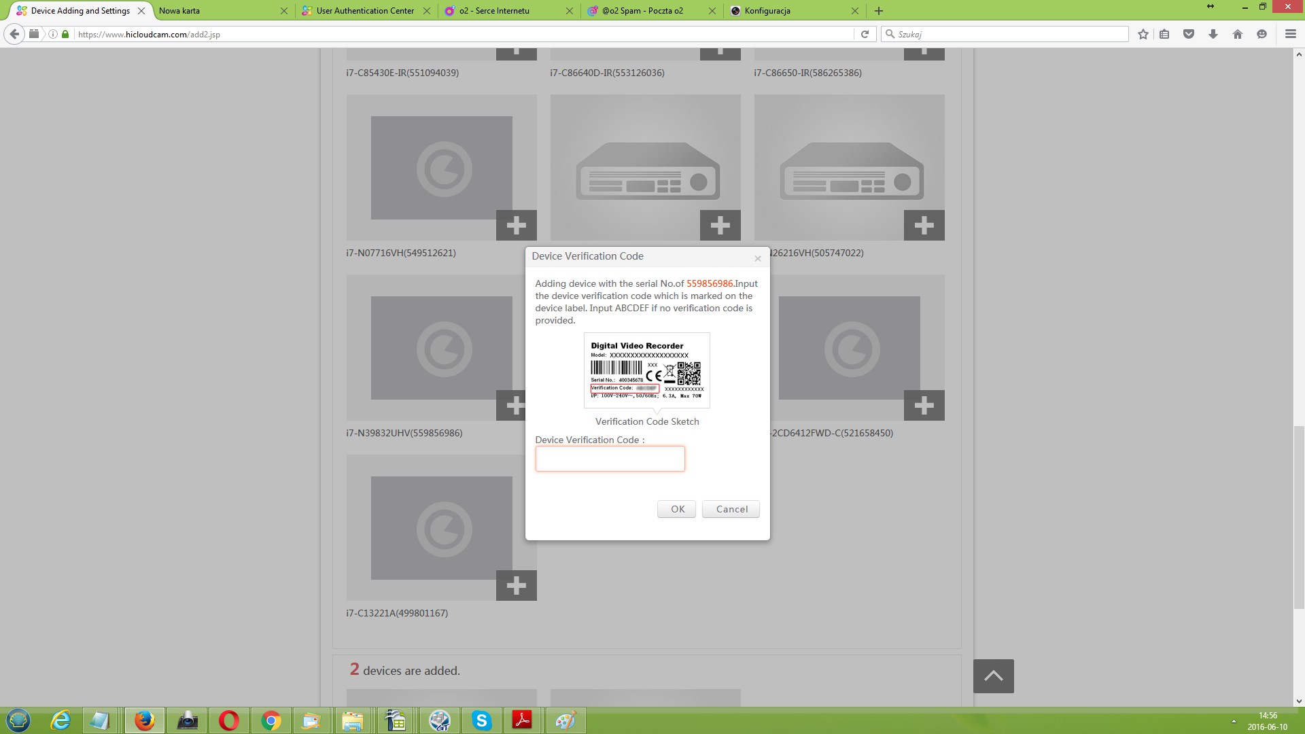
Task: Click the Cancel button to dismiss
Action: (732, 508)
